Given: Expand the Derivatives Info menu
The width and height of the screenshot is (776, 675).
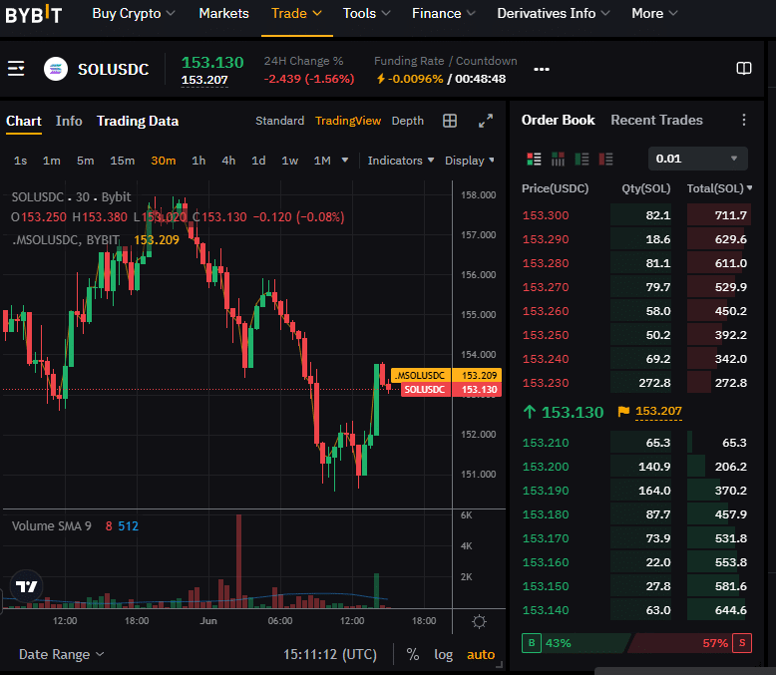Looking at the screenshot, I should (554, 13).
